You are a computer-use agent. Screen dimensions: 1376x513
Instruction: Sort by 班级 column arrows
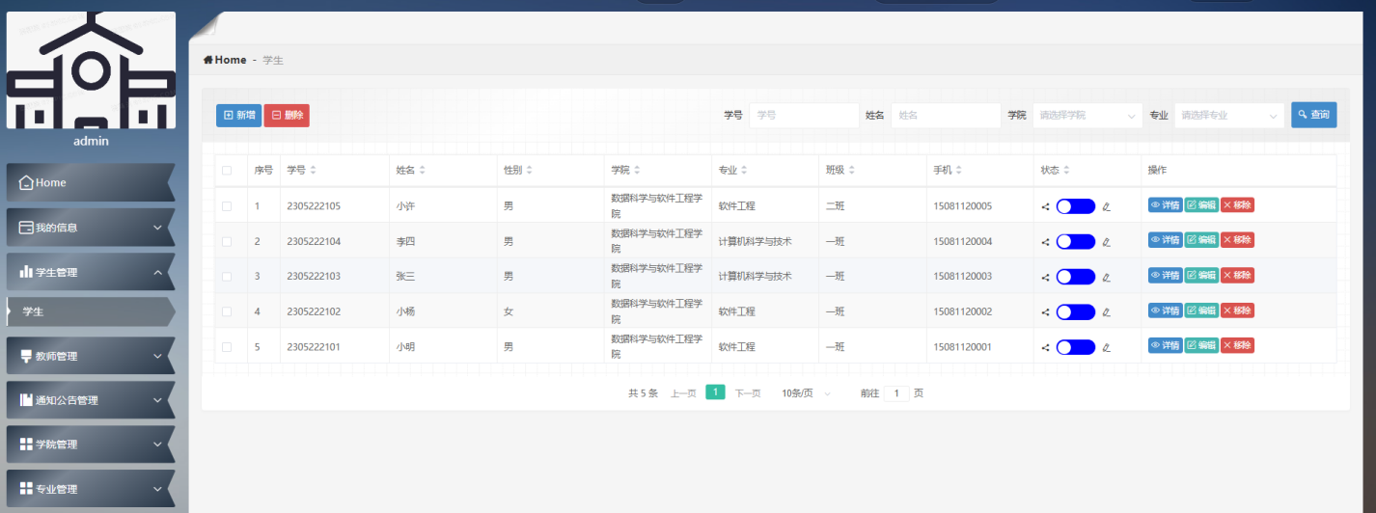click(x=851, y=170)
